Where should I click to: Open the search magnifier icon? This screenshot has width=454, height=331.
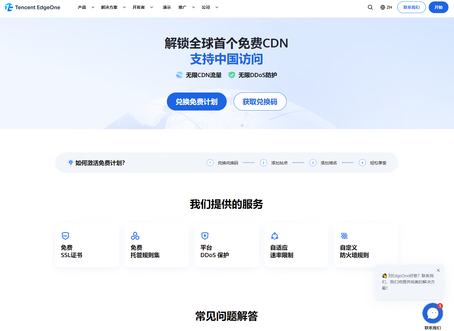point(370,7)
